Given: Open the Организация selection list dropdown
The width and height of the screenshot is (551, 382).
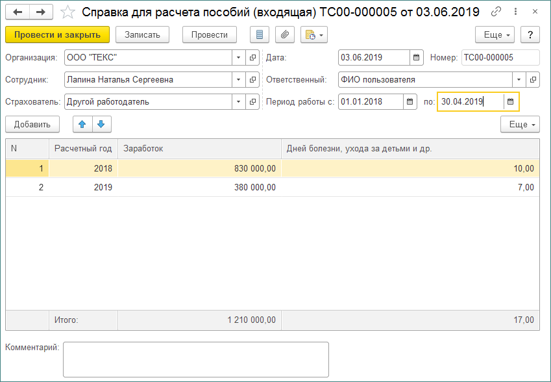Looking at the screenshot, I should 238,57.
